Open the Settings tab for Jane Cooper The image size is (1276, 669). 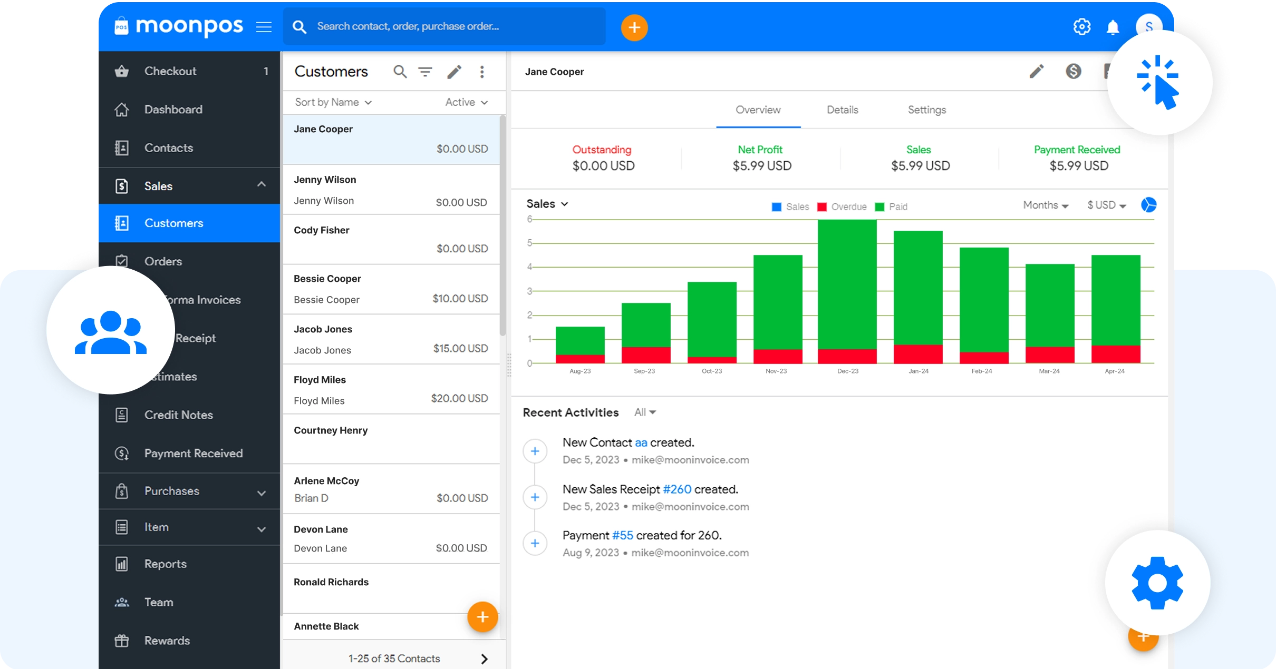click(x=926, y=110)
